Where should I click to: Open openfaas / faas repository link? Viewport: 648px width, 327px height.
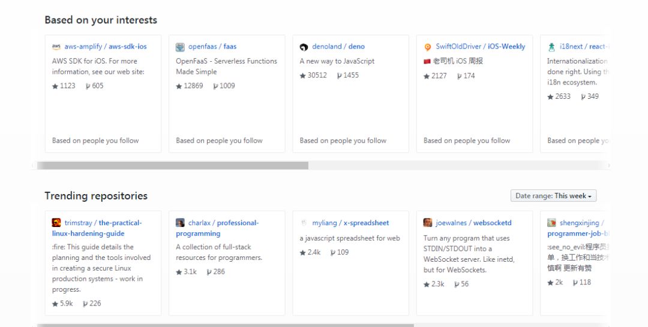click(x=212, y=47)
